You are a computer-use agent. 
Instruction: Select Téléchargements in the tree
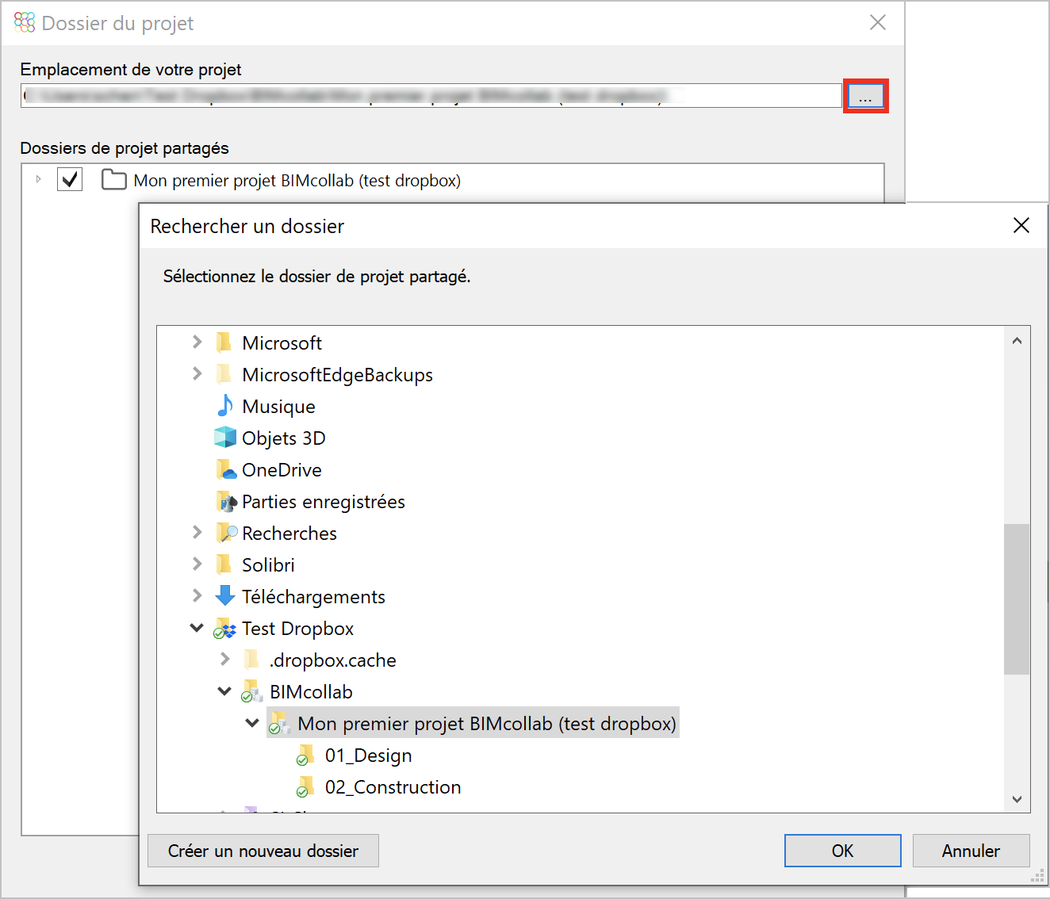point(314,597)
